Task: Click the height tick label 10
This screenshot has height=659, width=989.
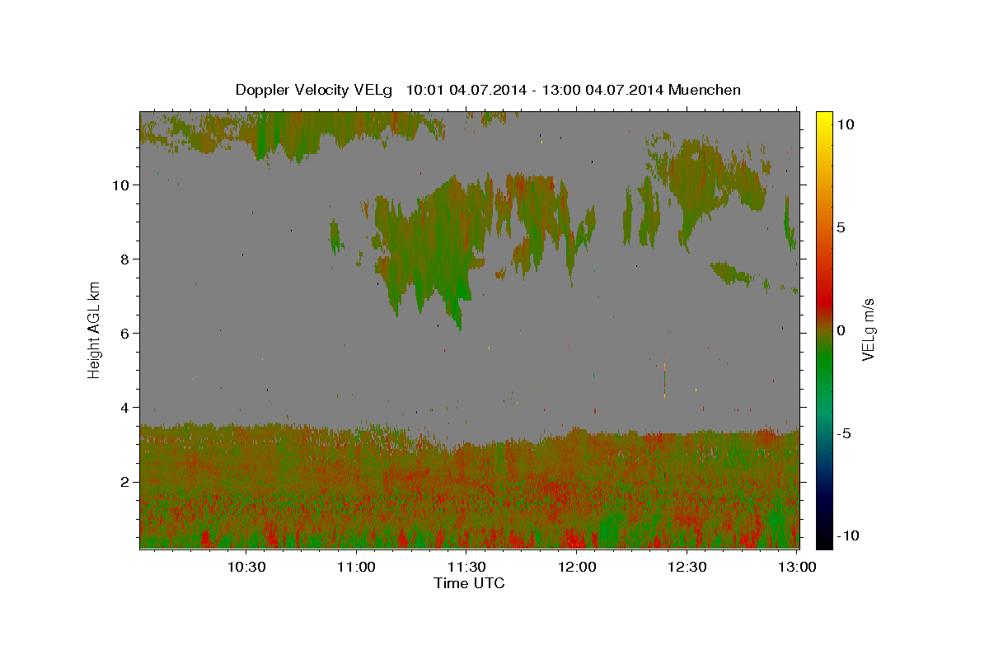Action: (x=122, y=185)
